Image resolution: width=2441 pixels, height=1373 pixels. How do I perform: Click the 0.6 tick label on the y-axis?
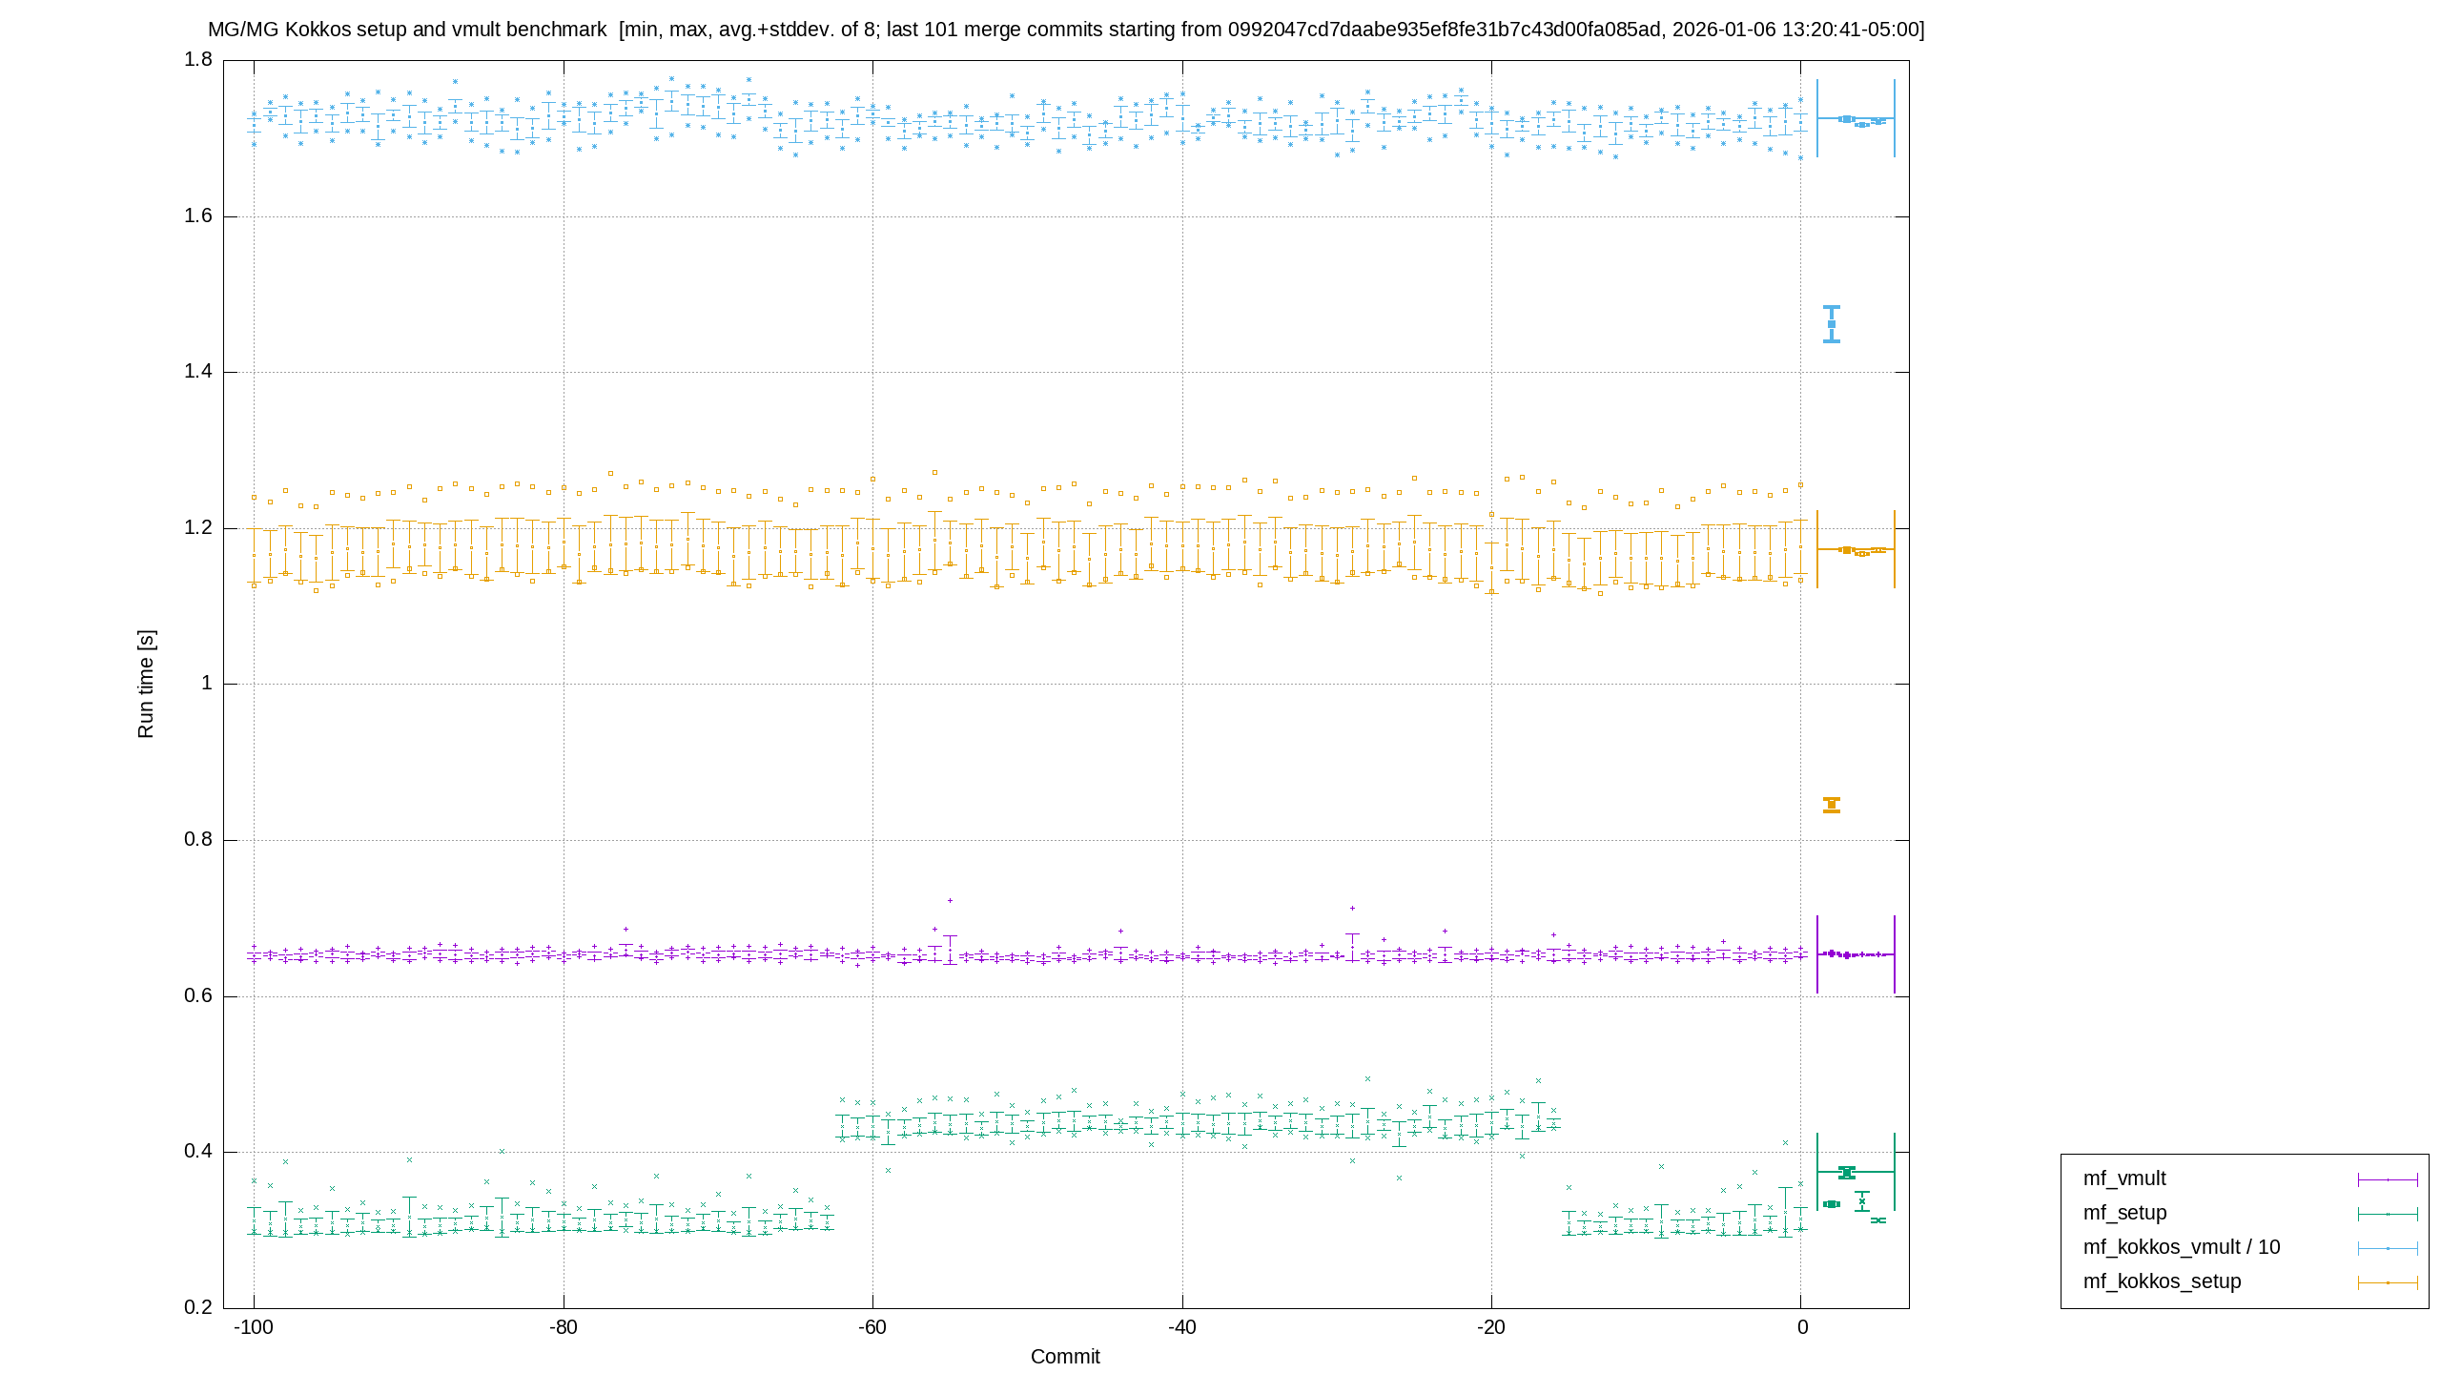pyautogui.click(x=198, y=996)
